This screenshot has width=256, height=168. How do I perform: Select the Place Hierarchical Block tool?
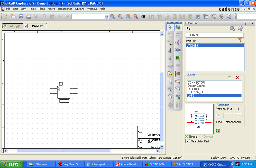point(178,58)
